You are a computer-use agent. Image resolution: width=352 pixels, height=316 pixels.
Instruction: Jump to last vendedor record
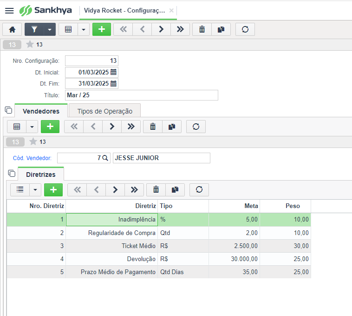[x=131, y=127]
